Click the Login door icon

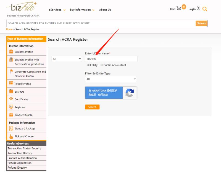pyautogui.click(x=198, y=8)
